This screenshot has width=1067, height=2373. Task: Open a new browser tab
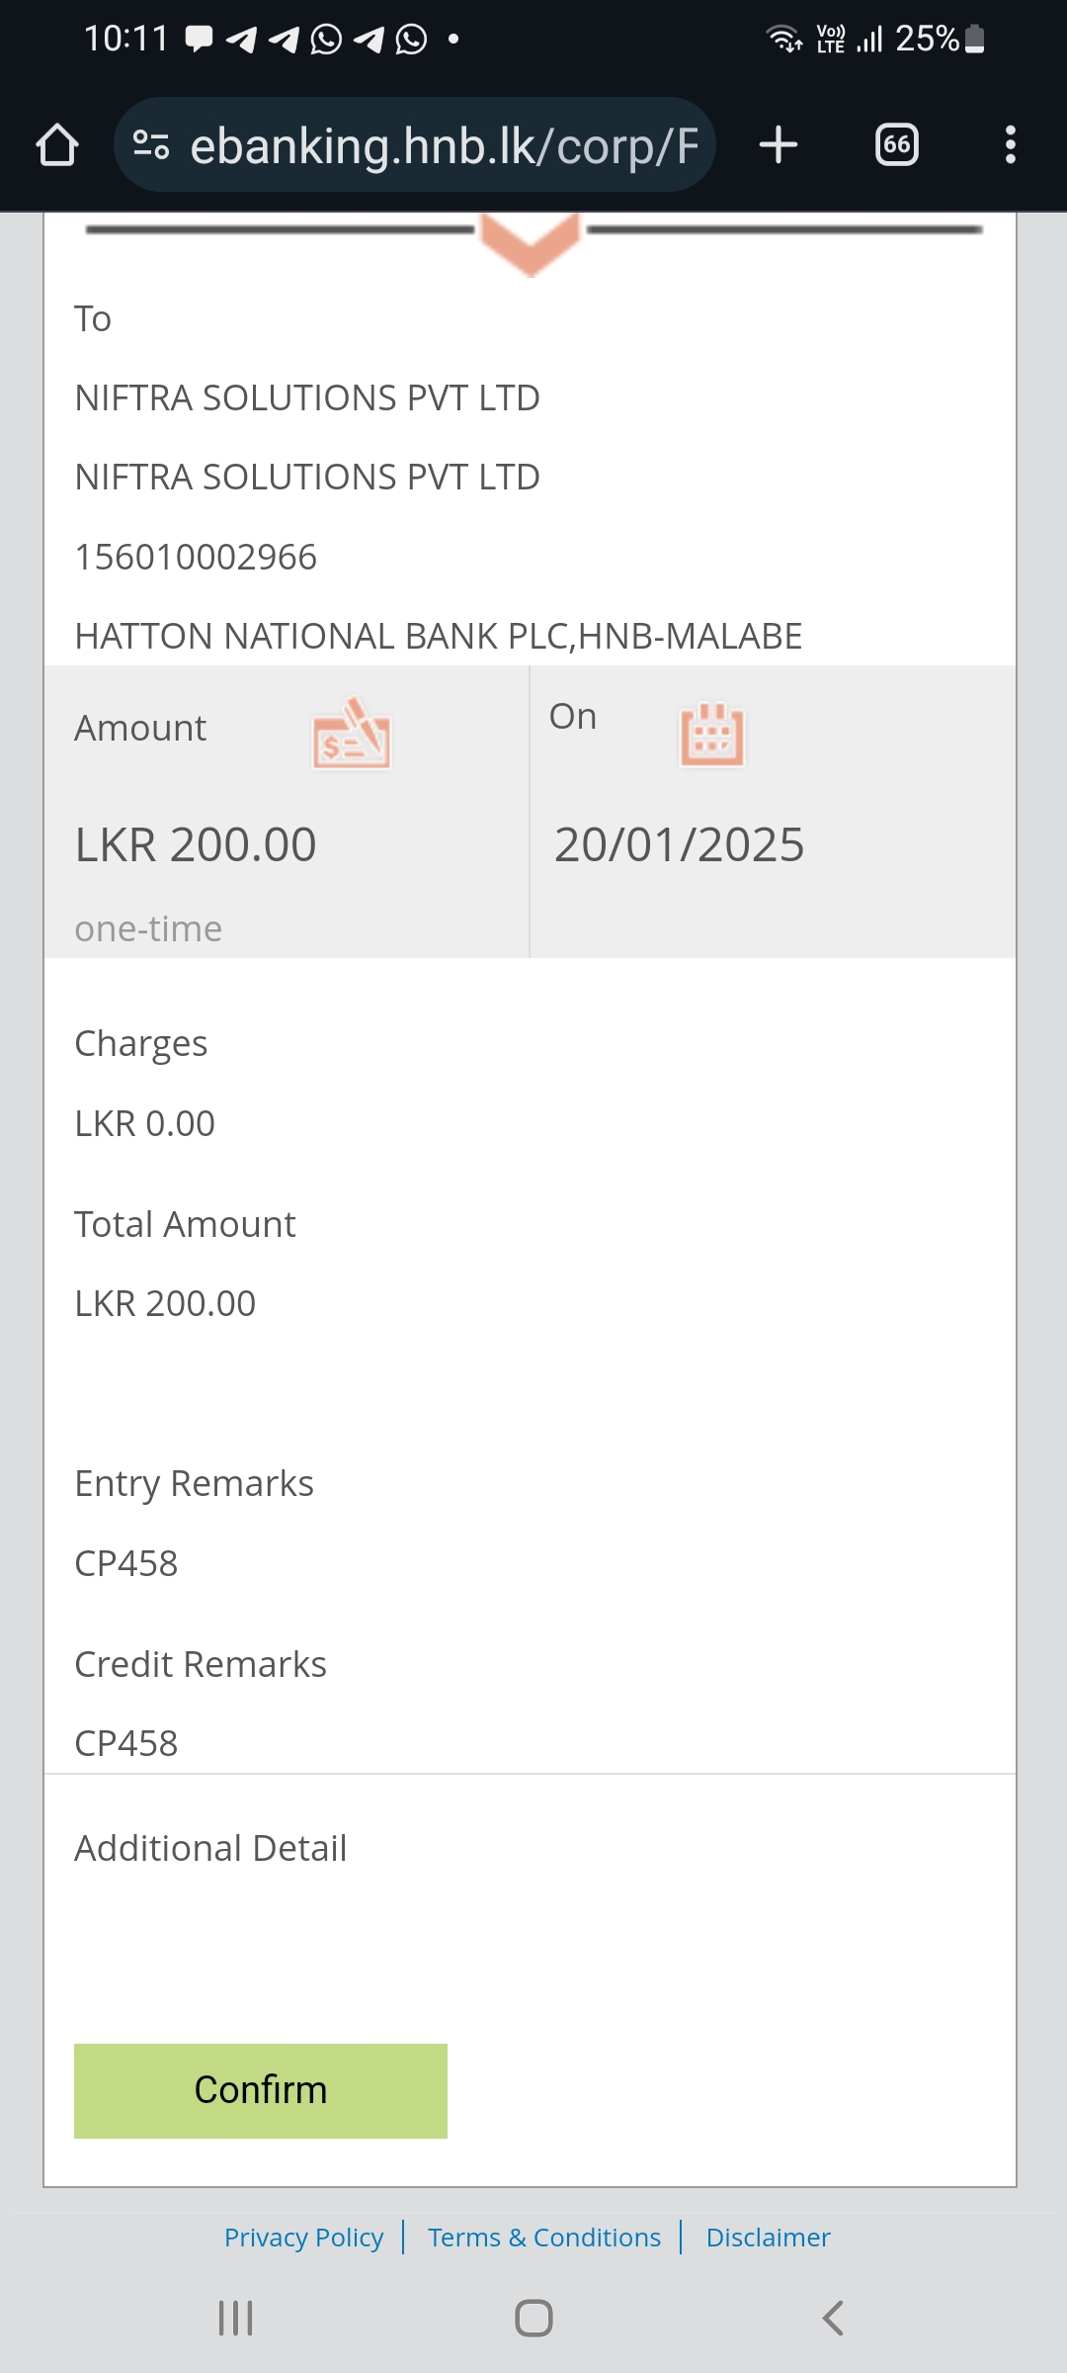pyautogui.click(x=779, y=144)
